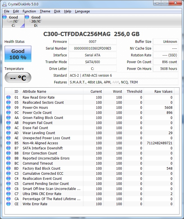Open the Language menu
Viewport: 184px width, 219px height.
(82, 11)
